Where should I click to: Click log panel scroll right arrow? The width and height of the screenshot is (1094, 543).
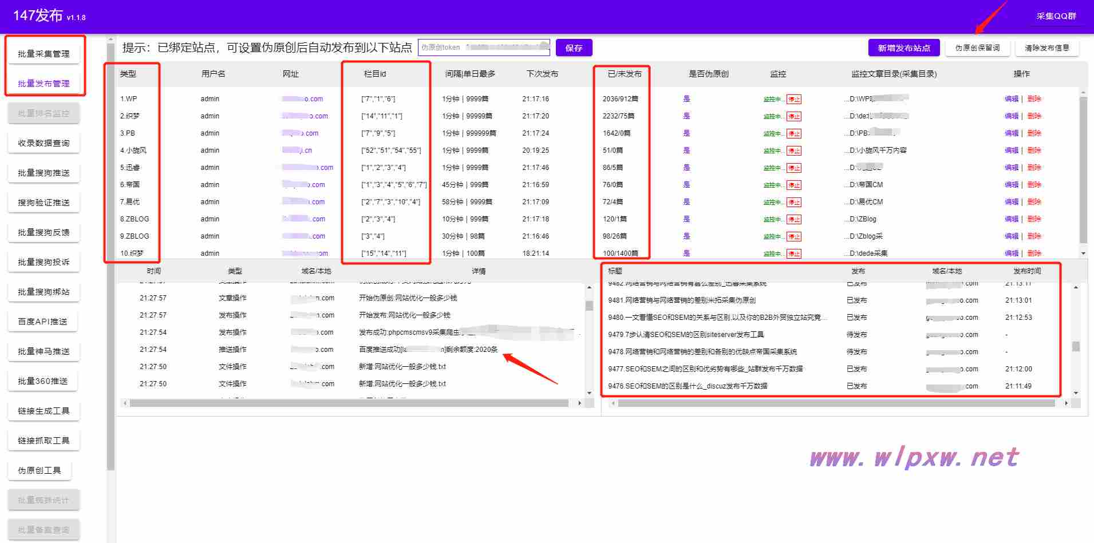580,403
